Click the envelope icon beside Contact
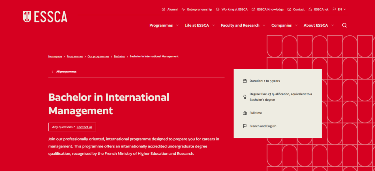The image size is (375, 171). tap(289, 10)
